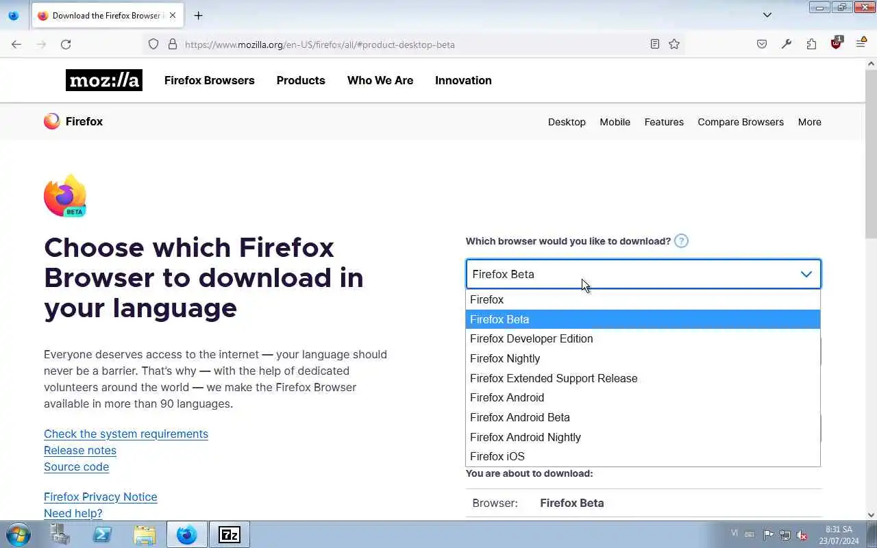
Task: Open the taskbar clock showing 8:31 SA
Action: (x=839, y=535)
